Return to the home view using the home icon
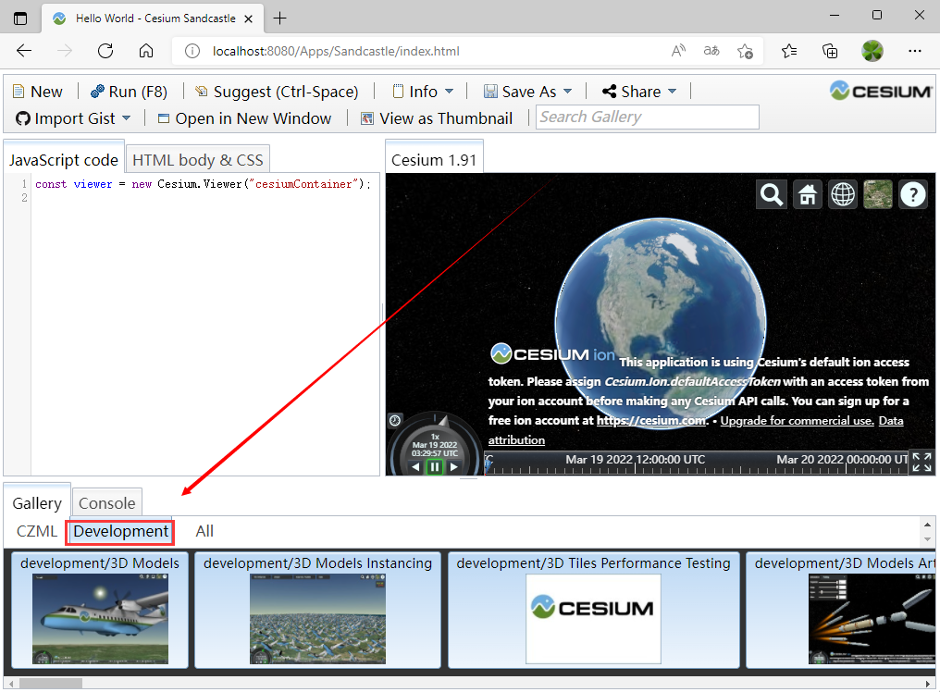 pos(807,194)
